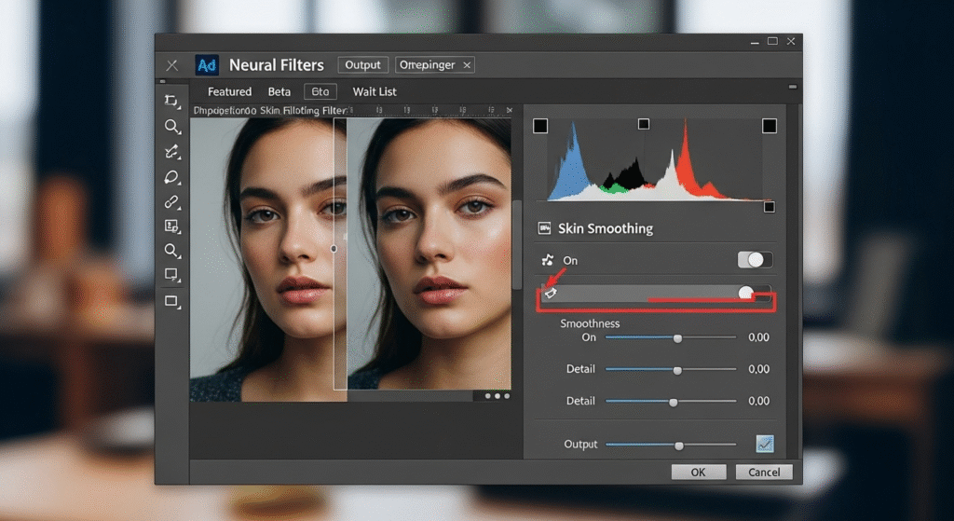
Task: Toggle the Skin Smoothing On switch
Action: coord(755,260)
